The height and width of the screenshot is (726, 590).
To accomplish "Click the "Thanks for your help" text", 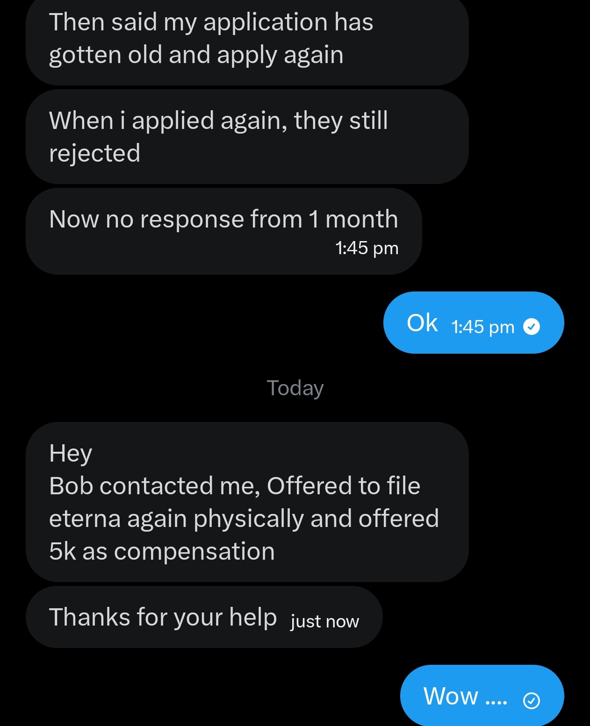I will tap(163, 617).
